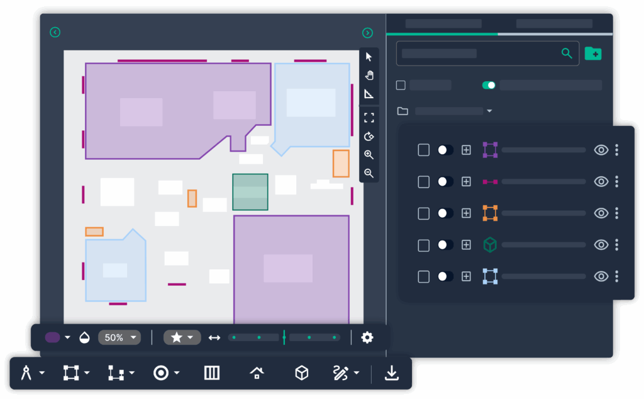Zoom in on the floor plan
This screenshot has height=399, width=644.
coord(369,155)
